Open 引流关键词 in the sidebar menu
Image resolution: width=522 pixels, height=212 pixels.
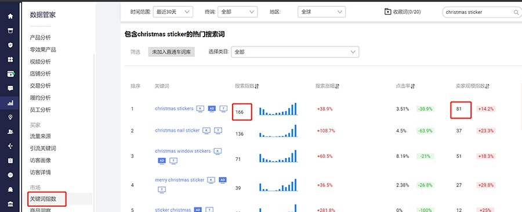(43, 148)
